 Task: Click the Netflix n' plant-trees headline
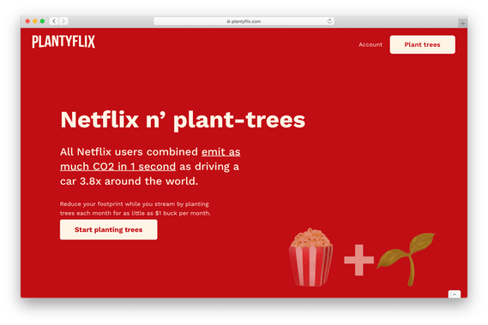183,120
